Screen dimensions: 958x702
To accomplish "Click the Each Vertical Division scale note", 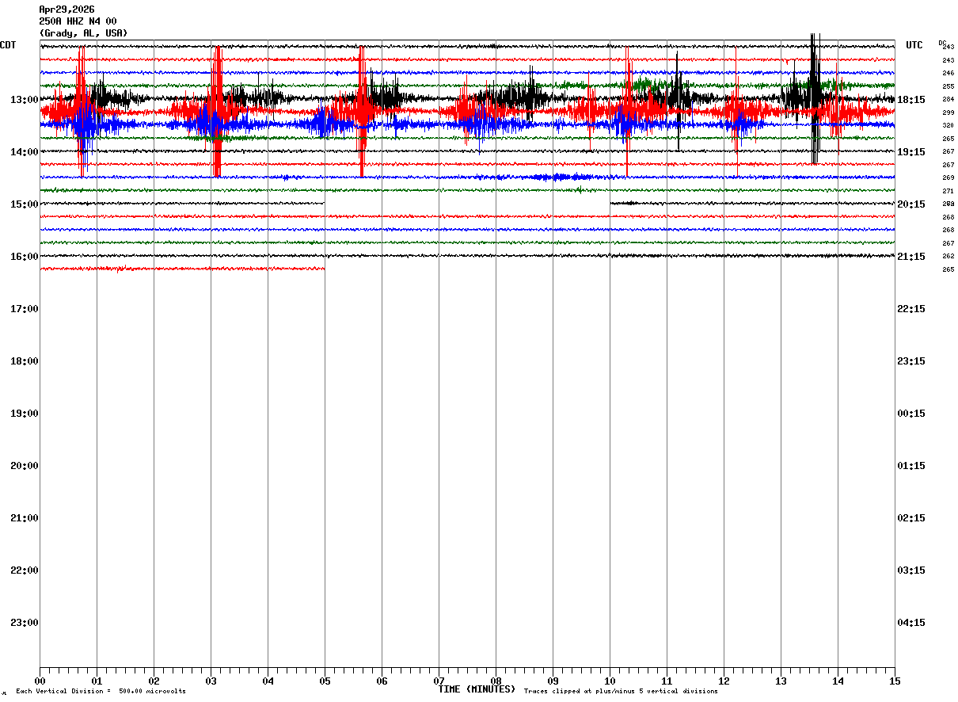I will 101,692.
